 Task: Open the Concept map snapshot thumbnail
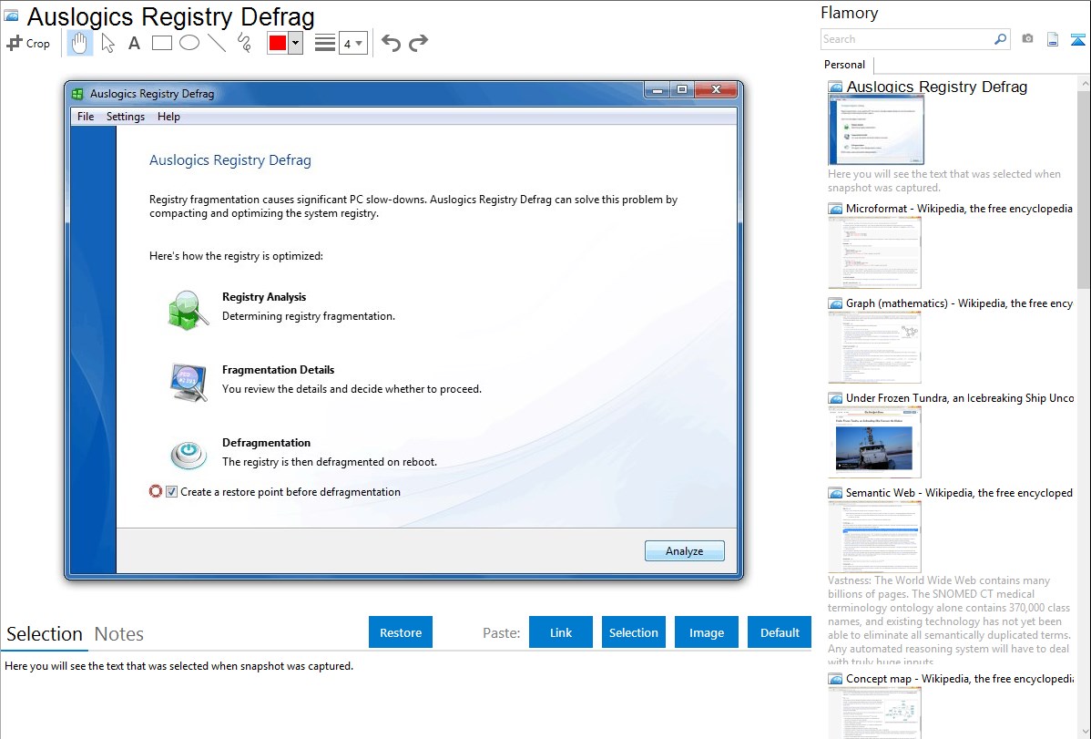(874, 713)
